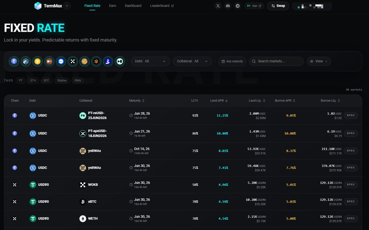Image resolution: width=369 pixels, height=230 pixels.
Task: Click SPEC button in PT-reUSD row
Action: (351, 115)
